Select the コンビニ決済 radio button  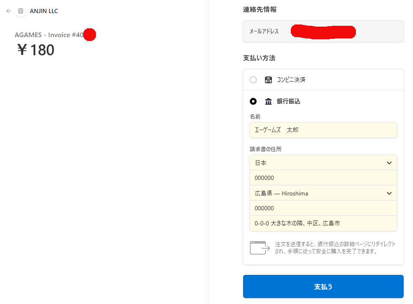click(x=253, y=80)
